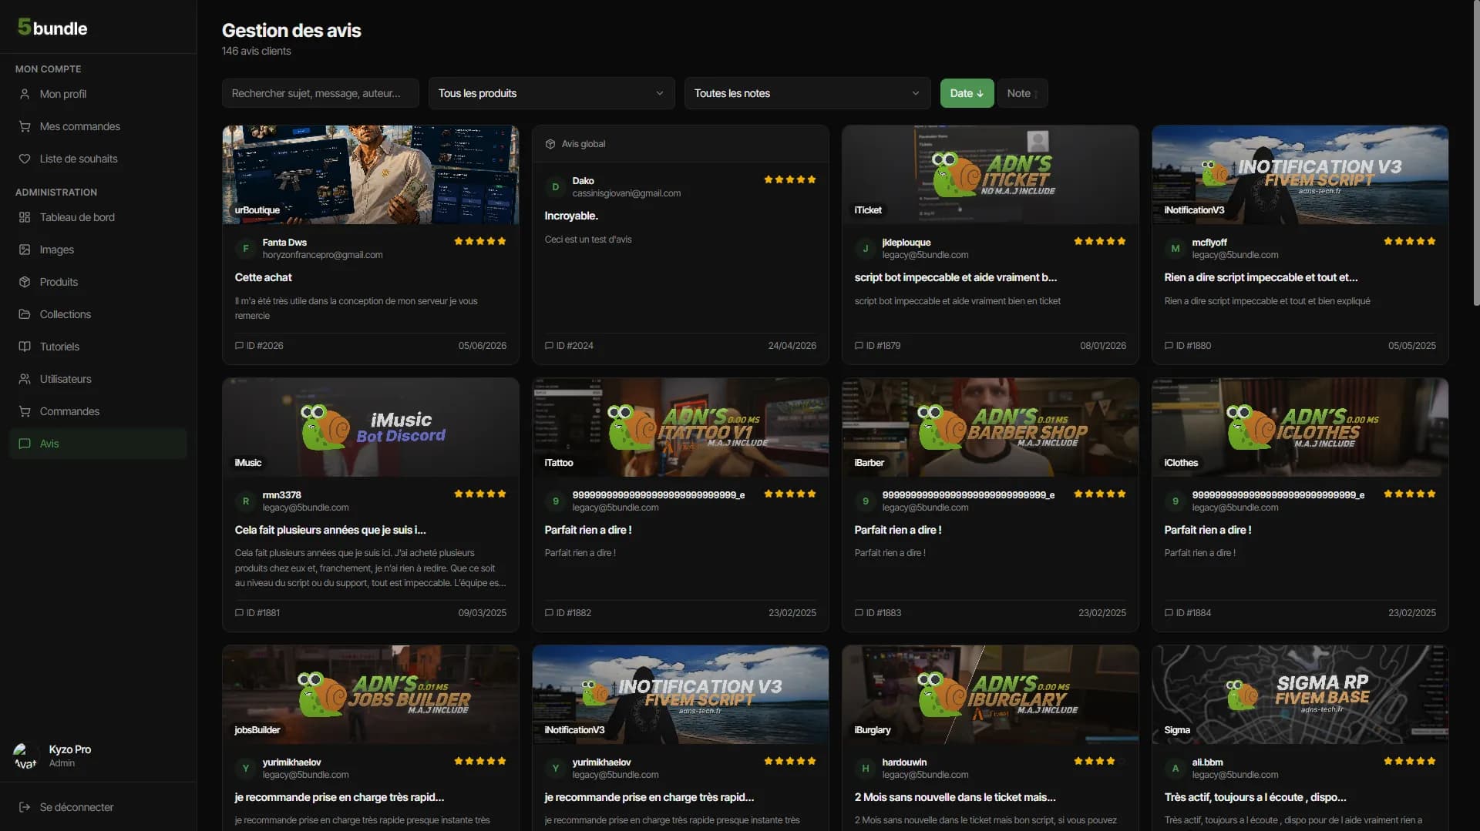
Task: Click the Images picture icon
Action: point(25,250)
